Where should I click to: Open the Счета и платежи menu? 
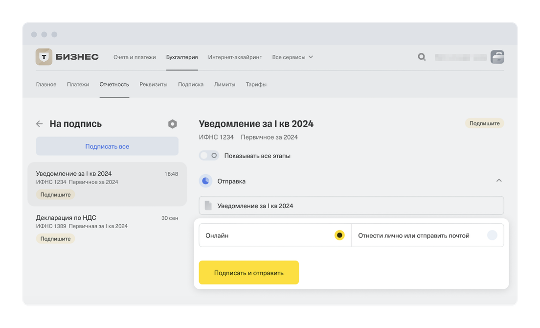pyautogui.click(x=135, y=57)
